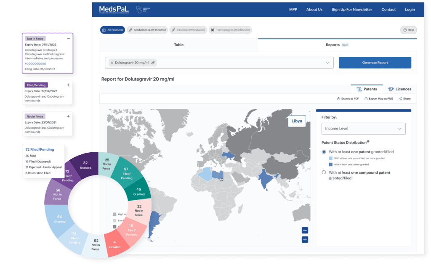Image resolution: width=431 pixels, height=265 pixels.
Task: Zoom out the map with minus button
Action: 305,230
